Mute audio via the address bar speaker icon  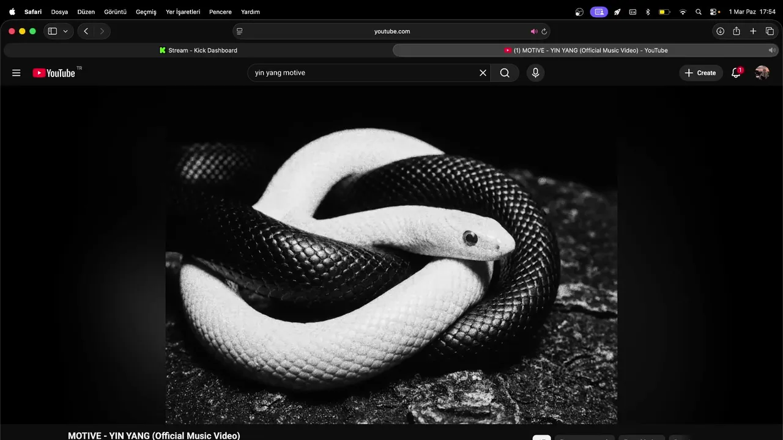tap(533, 31)
